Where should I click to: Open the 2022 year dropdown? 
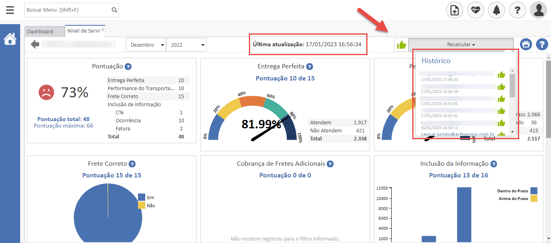click(186, 45)
